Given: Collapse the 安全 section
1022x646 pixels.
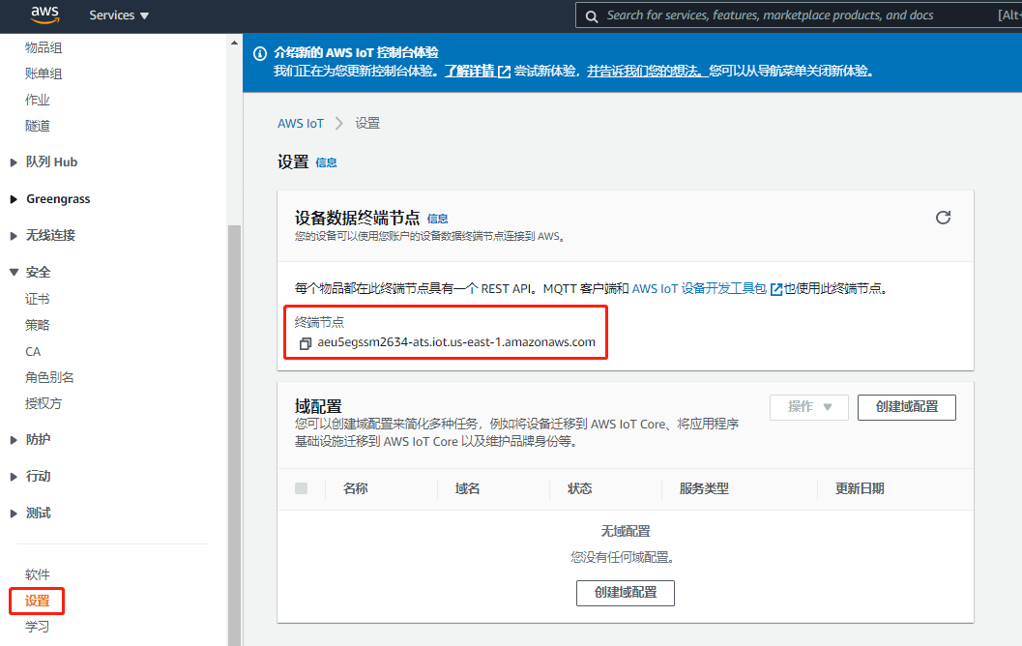Looking at the screenshot, I should [31, 273].
